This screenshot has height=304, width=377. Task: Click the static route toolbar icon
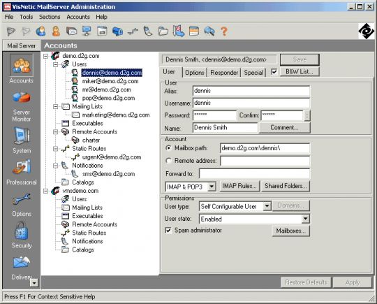(133, 31)
